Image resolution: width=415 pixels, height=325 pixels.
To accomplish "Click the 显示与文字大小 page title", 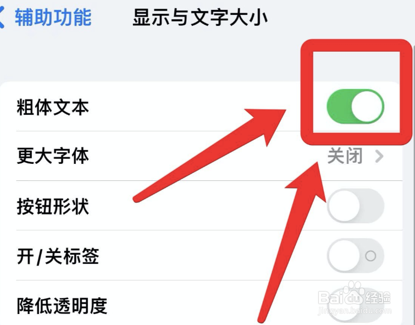I will [200, 18].
